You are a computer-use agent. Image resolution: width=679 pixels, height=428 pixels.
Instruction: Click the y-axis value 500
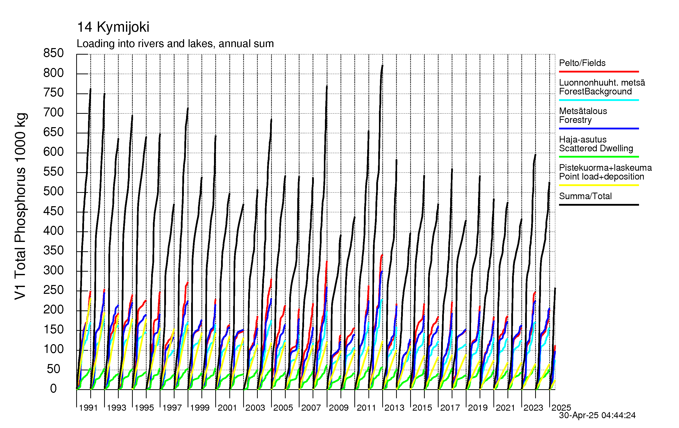(53, 191)
